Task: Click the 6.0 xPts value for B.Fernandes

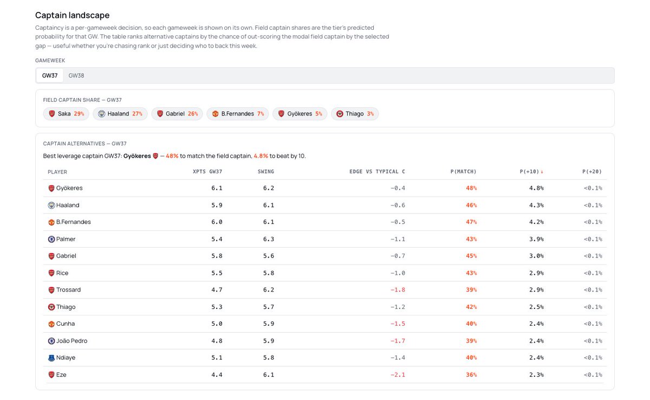Action: click(217, 222)
